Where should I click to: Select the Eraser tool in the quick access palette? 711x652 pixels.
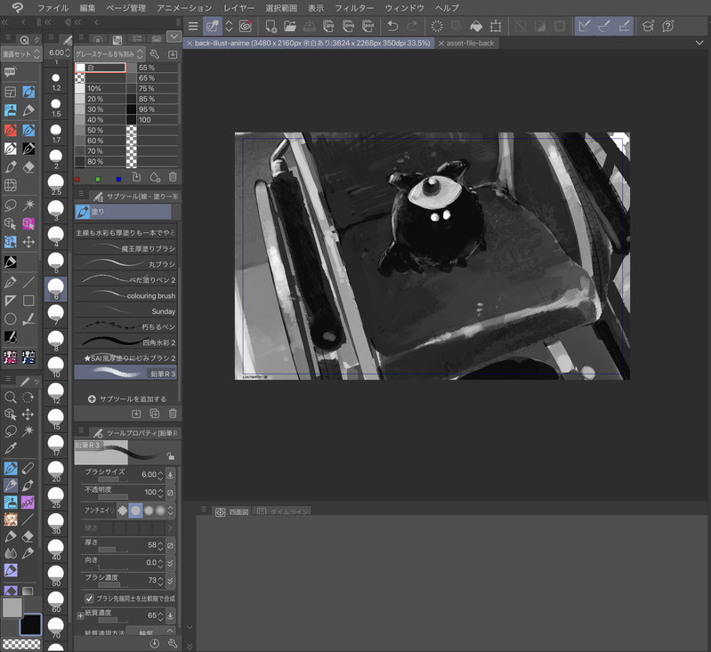coord(28,167)
